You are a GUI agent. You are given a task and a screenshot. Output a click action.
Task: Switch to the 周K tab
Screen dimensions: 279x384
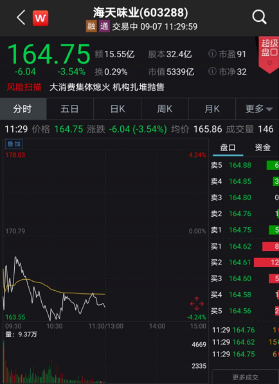click(165, 109)
